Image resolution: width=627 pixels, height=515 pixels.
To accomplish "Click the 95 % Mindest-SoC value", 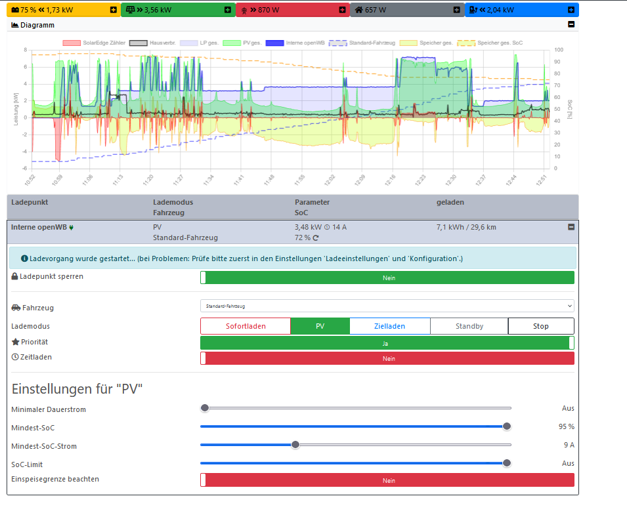I will coord(566,426).
